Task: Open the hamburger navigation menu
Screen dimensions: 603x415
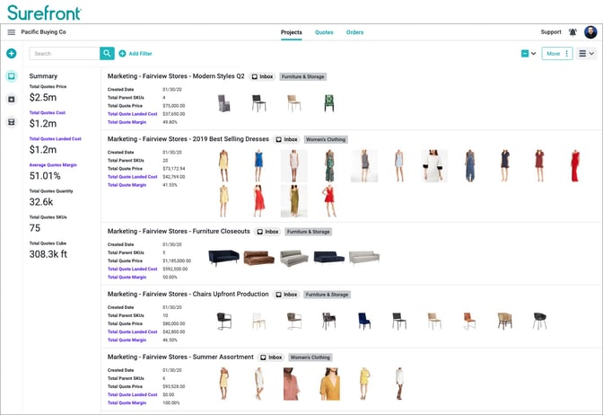Action: [x=11, y=32]
